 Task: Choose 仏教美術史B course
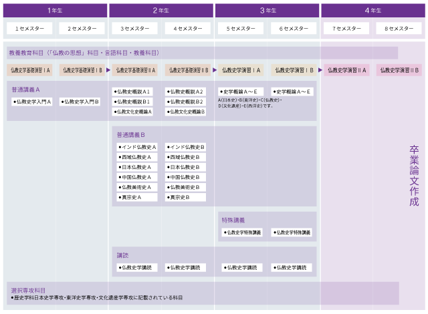point(185,187)
